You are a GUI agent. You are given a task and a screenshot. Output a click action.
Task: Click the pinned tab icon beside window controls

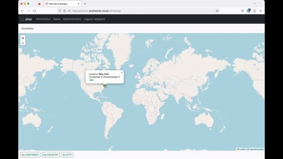(39, 4)
